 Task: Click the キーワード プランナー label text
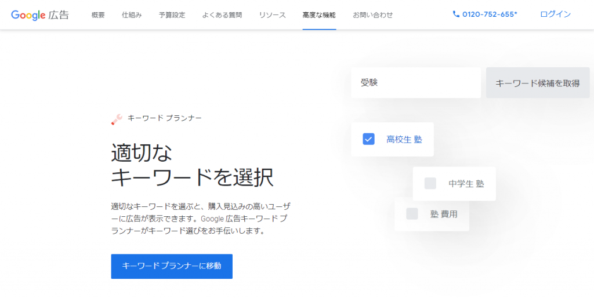pyautogui.click(x=165, y=118)
